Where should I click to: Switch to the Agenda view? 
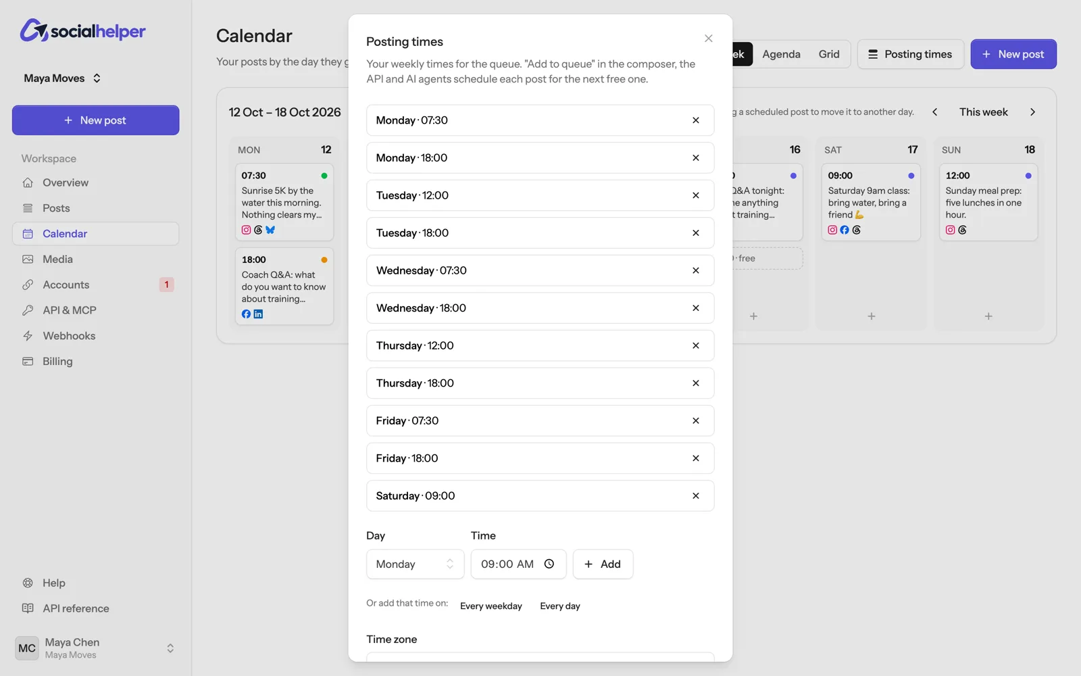click(781, 54)
